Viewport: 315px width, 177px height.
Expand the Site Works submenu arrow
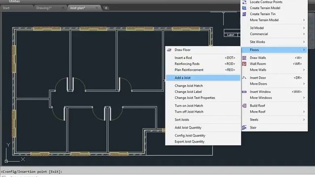[304, 42]
